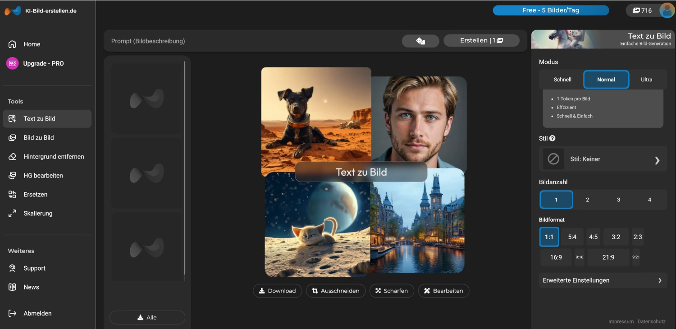The height and width of the screenshot is (329, 676).
Task: Click the KI-Bild-erstellen.de logo icon
Action: [13, 11]
